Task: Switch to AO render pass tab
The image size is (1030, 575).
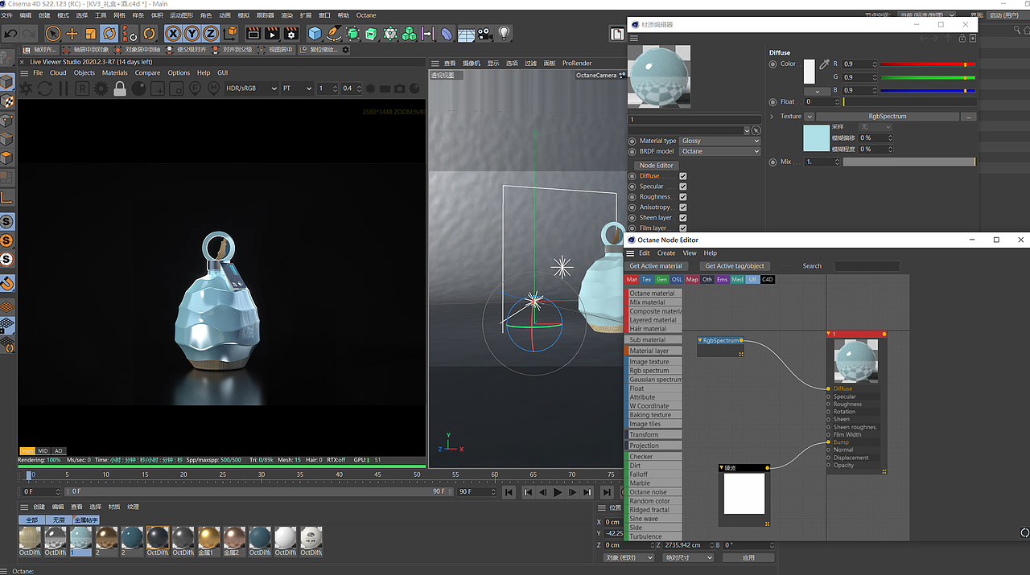Action: click(60, 450)
